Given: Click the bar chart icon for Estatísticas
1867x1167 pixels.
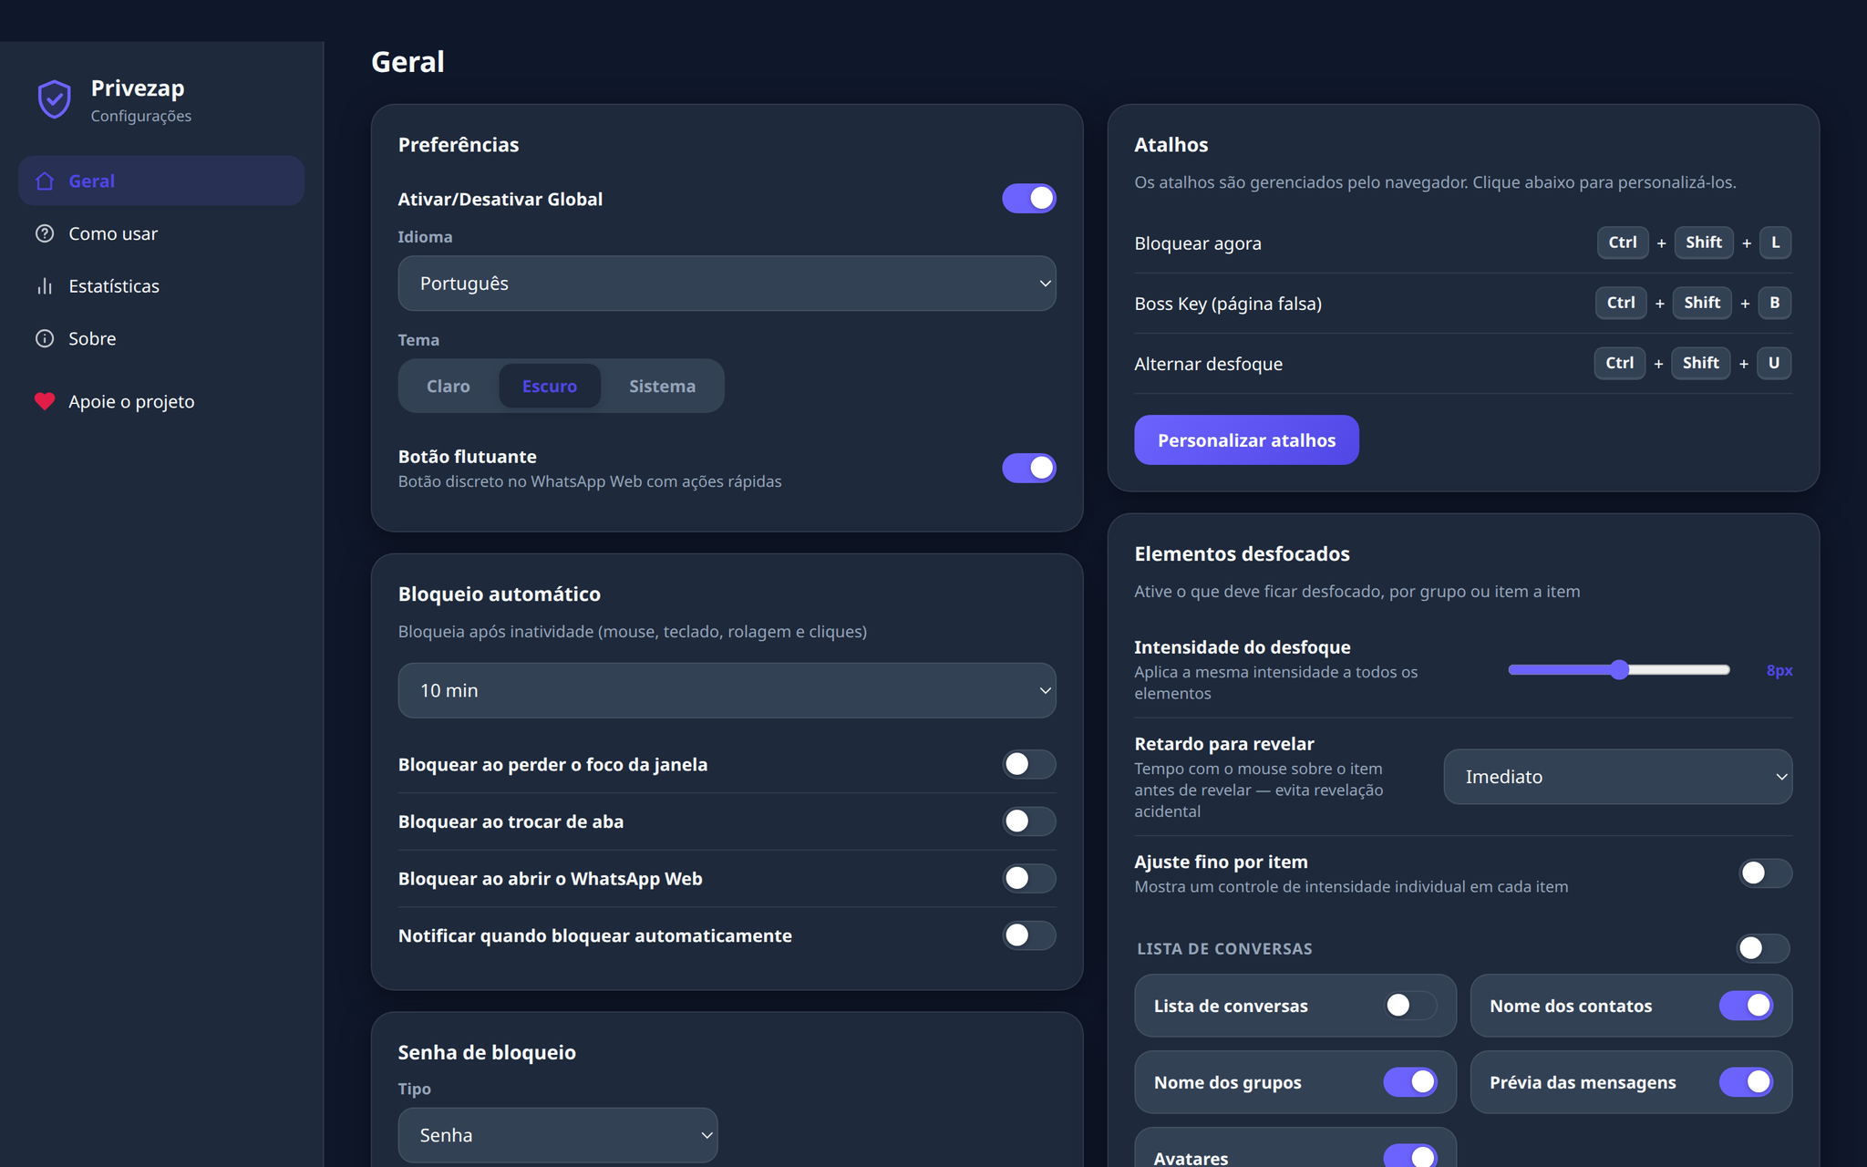Looking at the screenshot, I should tap(45, 285).
